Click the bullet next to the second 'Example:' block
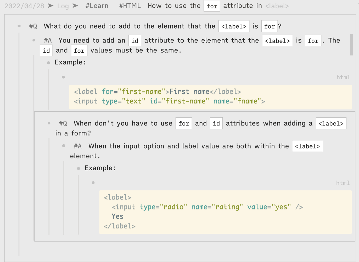 [78, 168]
